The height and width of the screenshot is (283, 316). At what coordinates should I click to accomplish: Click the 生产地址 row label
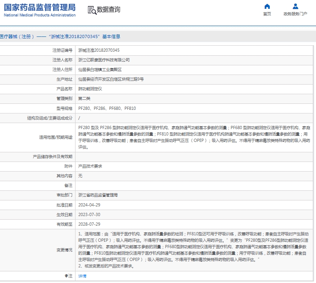click(x=64, y=79)
